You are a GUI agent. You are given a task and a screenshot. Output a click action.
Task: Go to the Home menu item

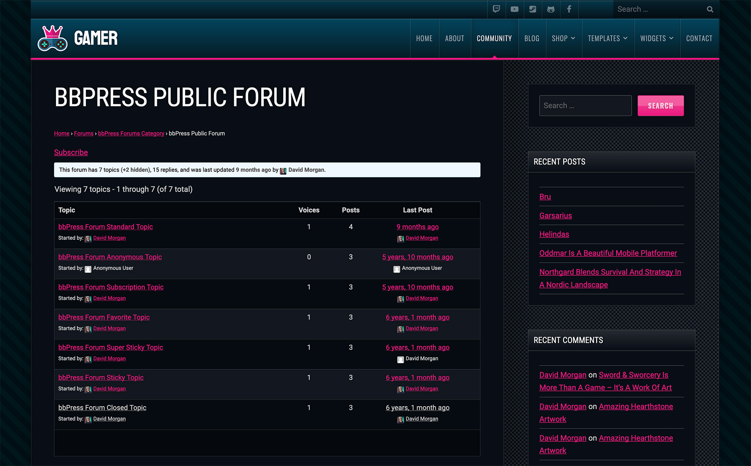coord(424,38)
